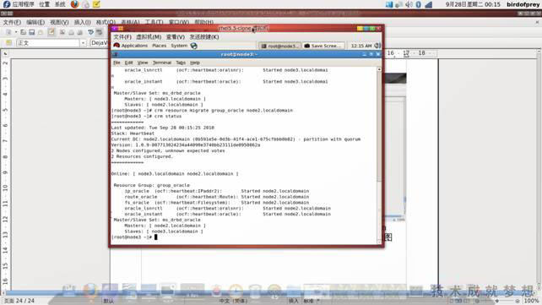Click the host clock showing 00:15
Image resolution: width=542 pixels, height=305 pixels.
473,4
